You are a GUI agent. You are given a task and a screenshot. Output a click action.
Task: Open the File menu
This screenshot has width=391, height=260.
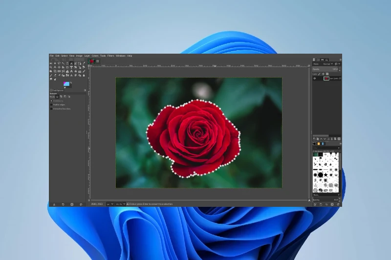click(x=52, y=56)
